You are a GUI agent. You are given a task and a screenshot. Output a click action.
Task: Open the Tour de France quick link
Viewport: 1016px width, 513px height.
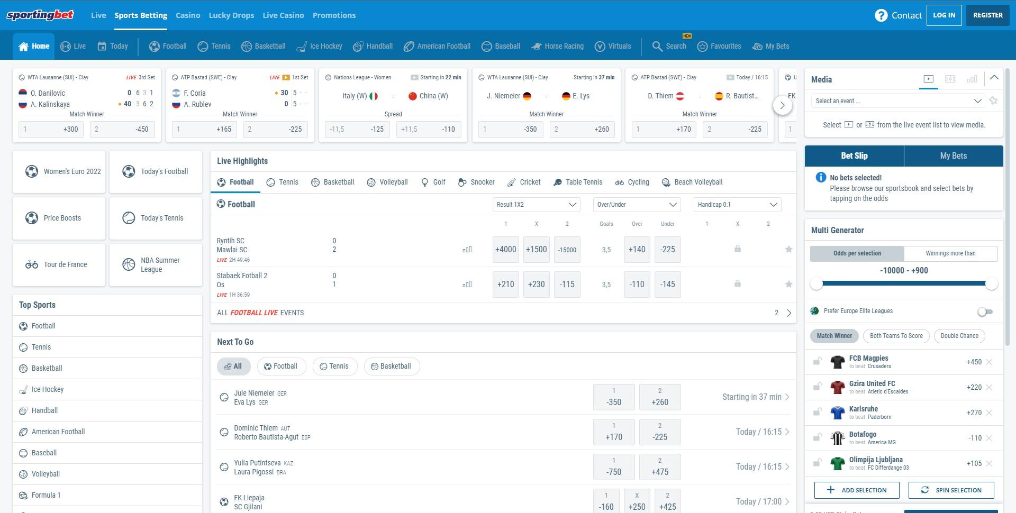coord(59,264)
